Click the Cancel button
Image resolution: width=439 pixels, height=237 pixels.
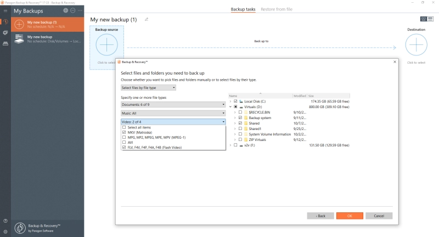(x=379, y=216)
